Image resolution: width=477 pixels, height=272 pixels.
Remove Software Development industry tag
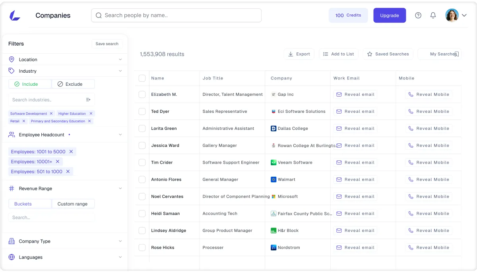[x=51, y=114]
